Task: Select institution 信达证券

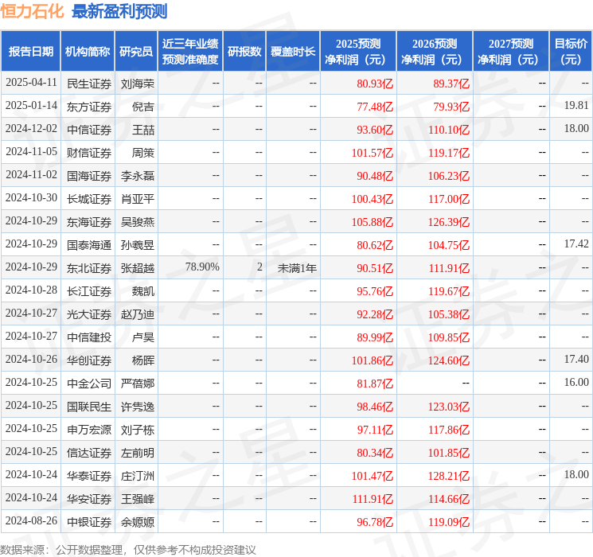Action: point(89,453)
